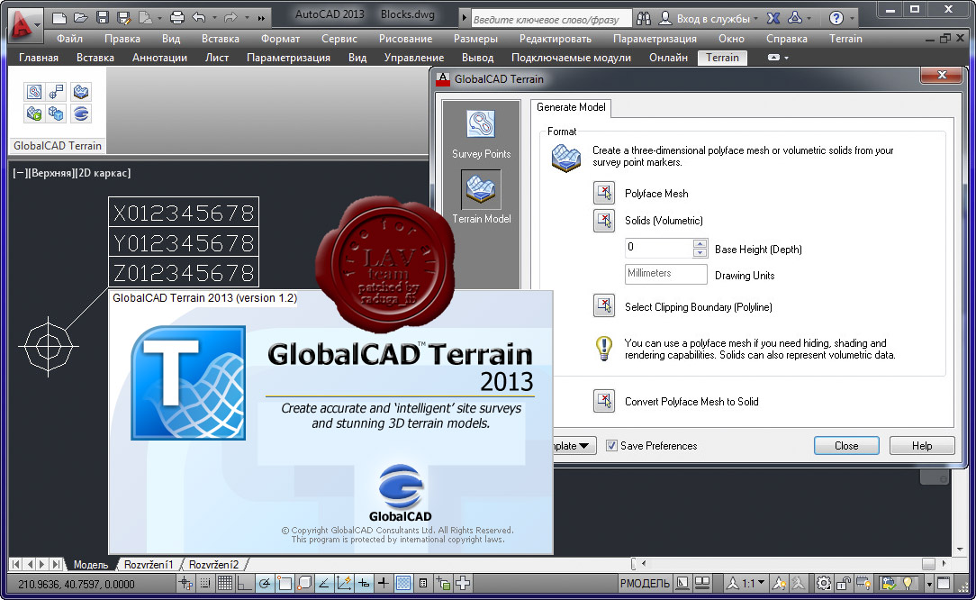Open workspace switching gear icon
Viewport: 976px width, 600px height.
point(824,583)
